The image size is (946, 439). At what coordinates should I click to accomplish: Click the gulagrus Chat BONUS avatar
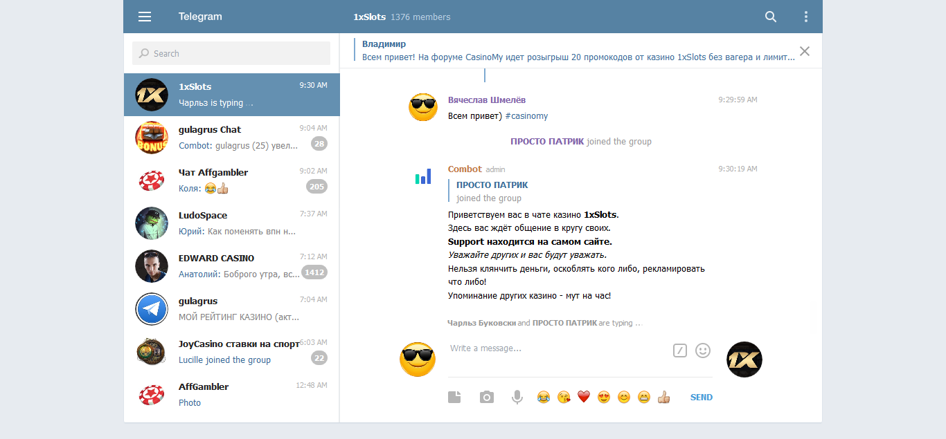[x=152, y=138]
